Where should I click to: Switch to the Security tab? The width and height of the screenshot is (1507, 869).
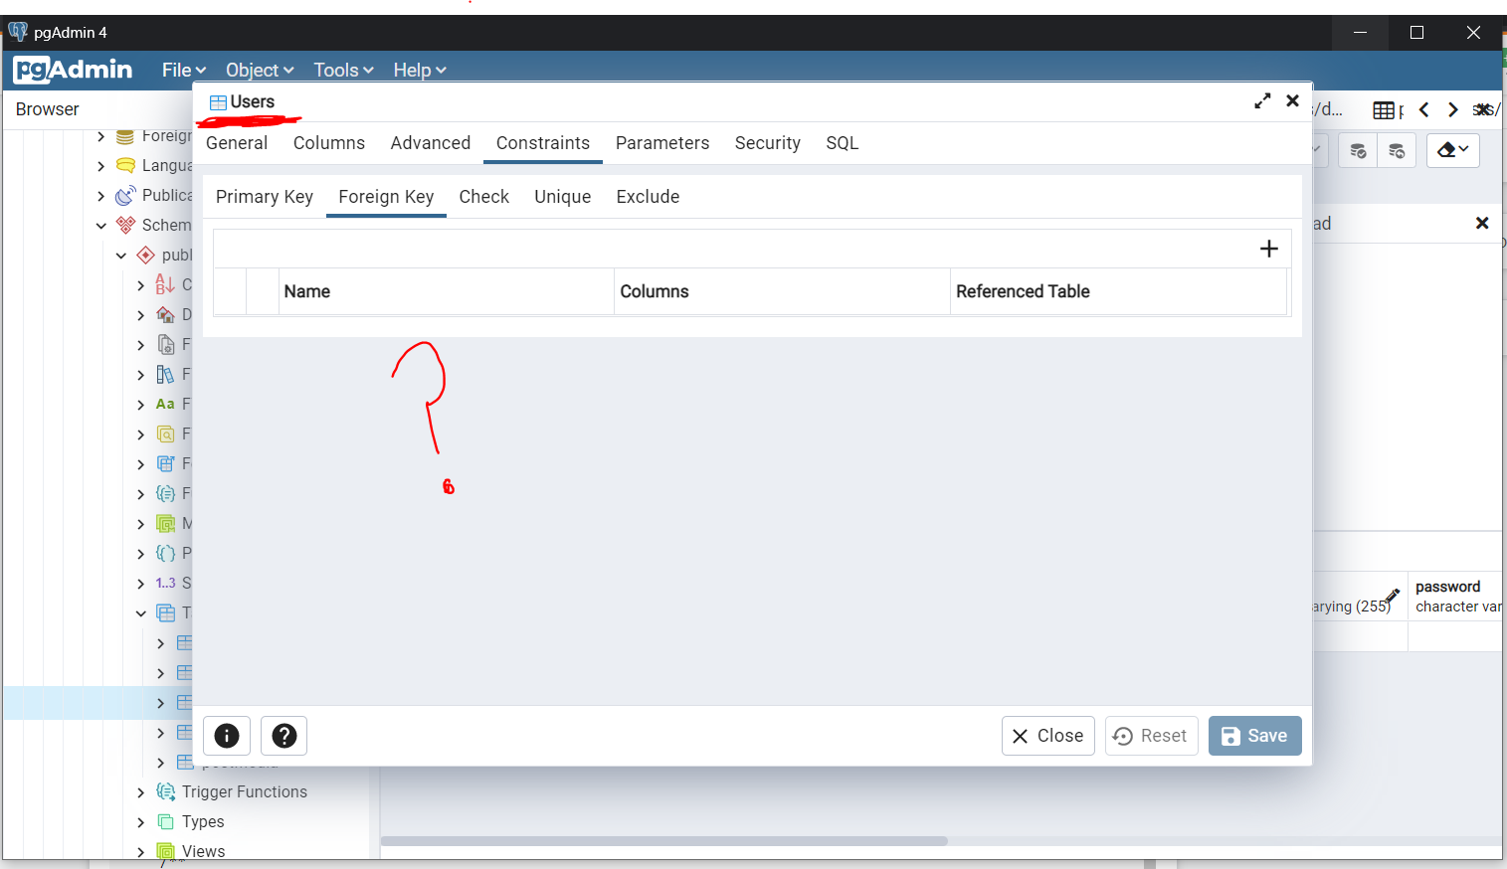[768, 143]
